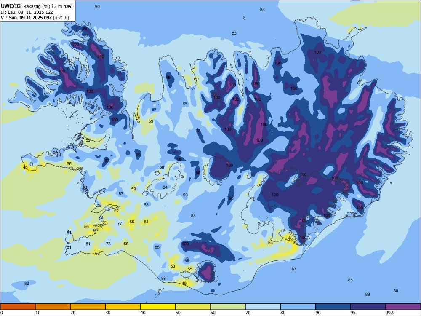Click the orange 10–20 legend swatch
This screenshot has height=316, width=421.
click(53, 307)
